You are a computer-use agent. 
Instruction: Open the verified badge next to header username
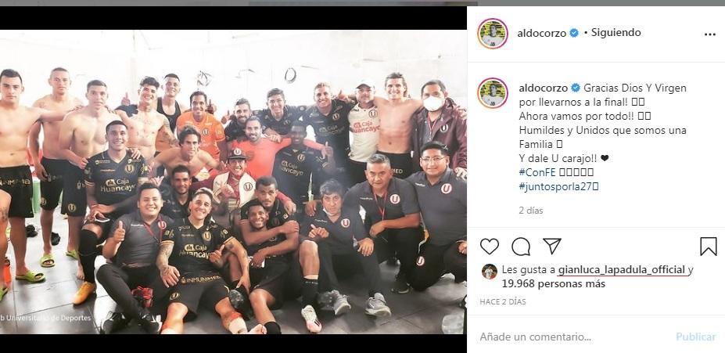(574, 33)
